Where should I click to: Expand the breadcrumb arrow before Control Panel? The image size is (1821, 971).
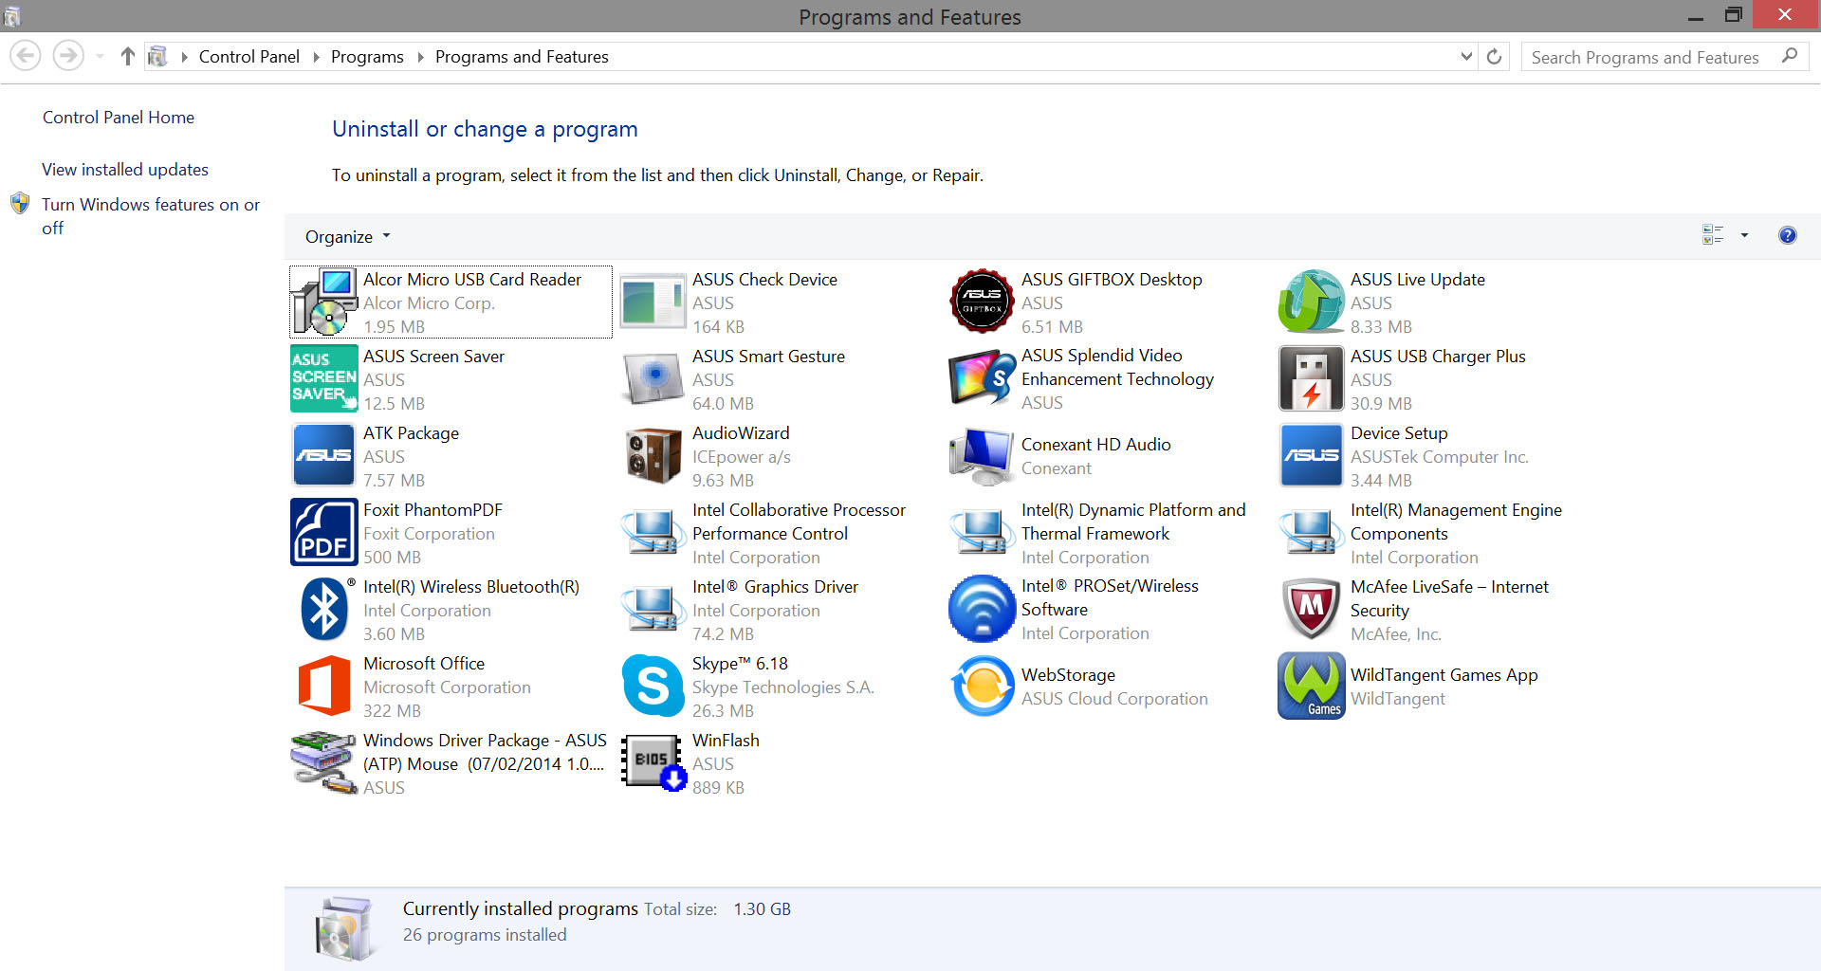pyautogui.click(x=184, y=57)
